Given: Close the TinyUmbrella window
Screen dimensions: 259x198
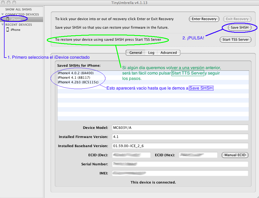Looking at the screenshot, I should click(3, 3).
